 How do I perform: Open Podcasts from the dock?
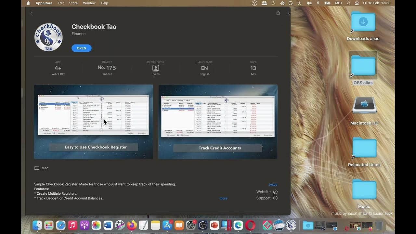84,225
